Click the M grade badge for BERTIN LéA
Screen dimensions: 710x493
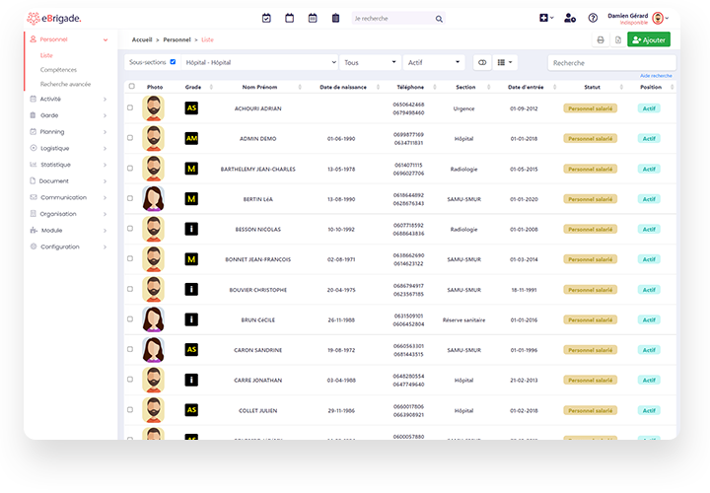tap(191, 199)
